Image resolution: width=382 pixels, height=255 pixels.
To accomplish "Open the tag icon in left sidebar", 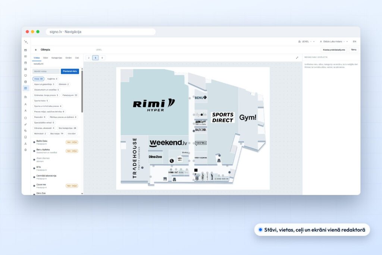I will click(x=26, y=131).
